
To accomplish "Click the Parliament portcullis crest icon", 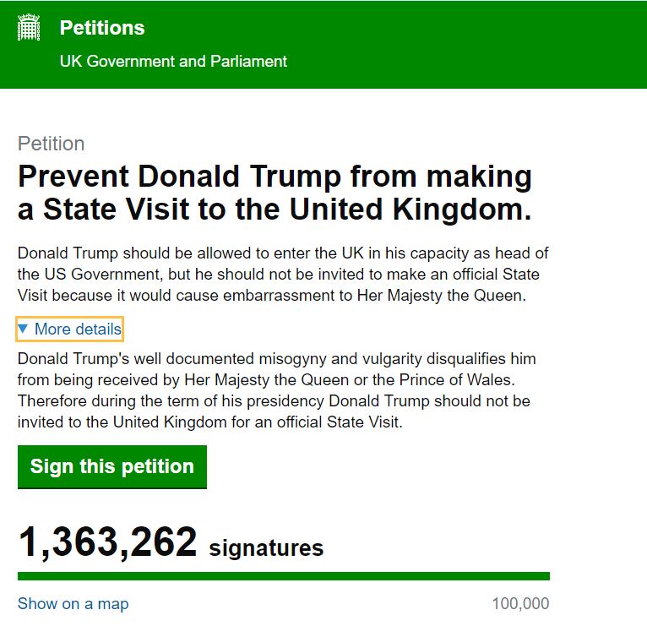I will coord(29,28).
